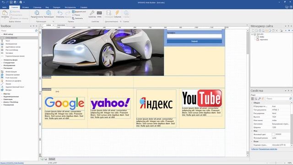This screenshot has width=293, height=165.
Task: Open the File (Файл) ribbon tab
Action: coord(4,7)
